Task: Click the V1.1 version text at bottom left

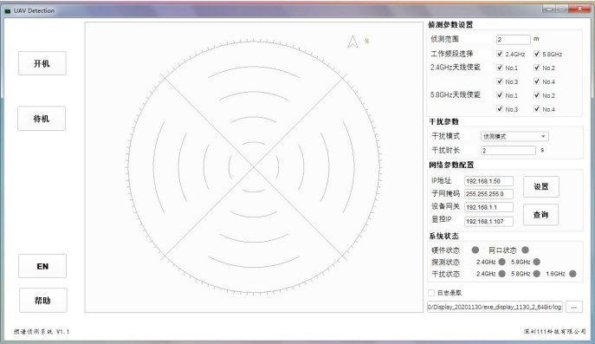Action: point(62,332)
